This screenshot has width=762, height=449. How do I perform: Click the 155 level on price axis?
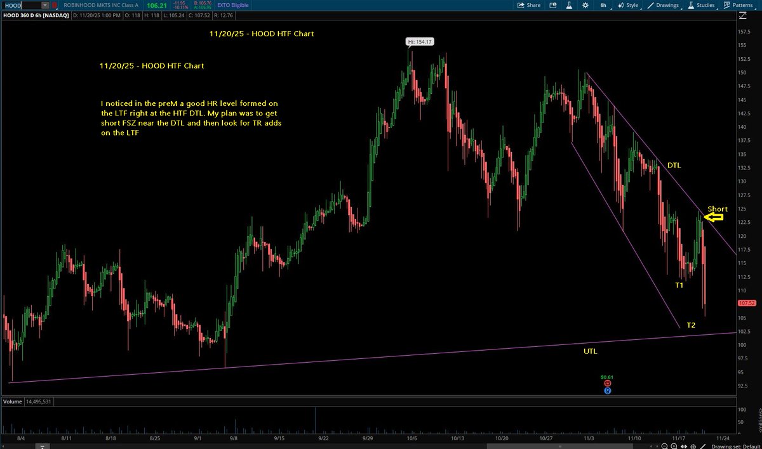click(742, 45)
